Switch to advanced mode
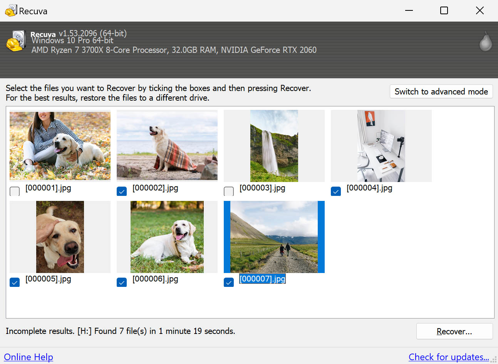498x364 pixels. (441, 91)
